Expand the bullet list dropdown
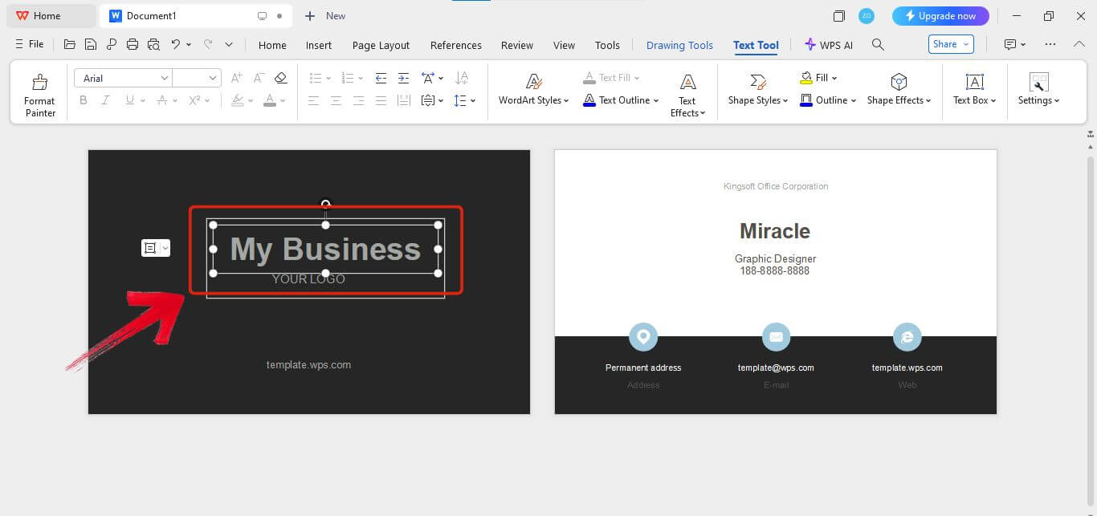1097x516 pixels. pos(328,78)
